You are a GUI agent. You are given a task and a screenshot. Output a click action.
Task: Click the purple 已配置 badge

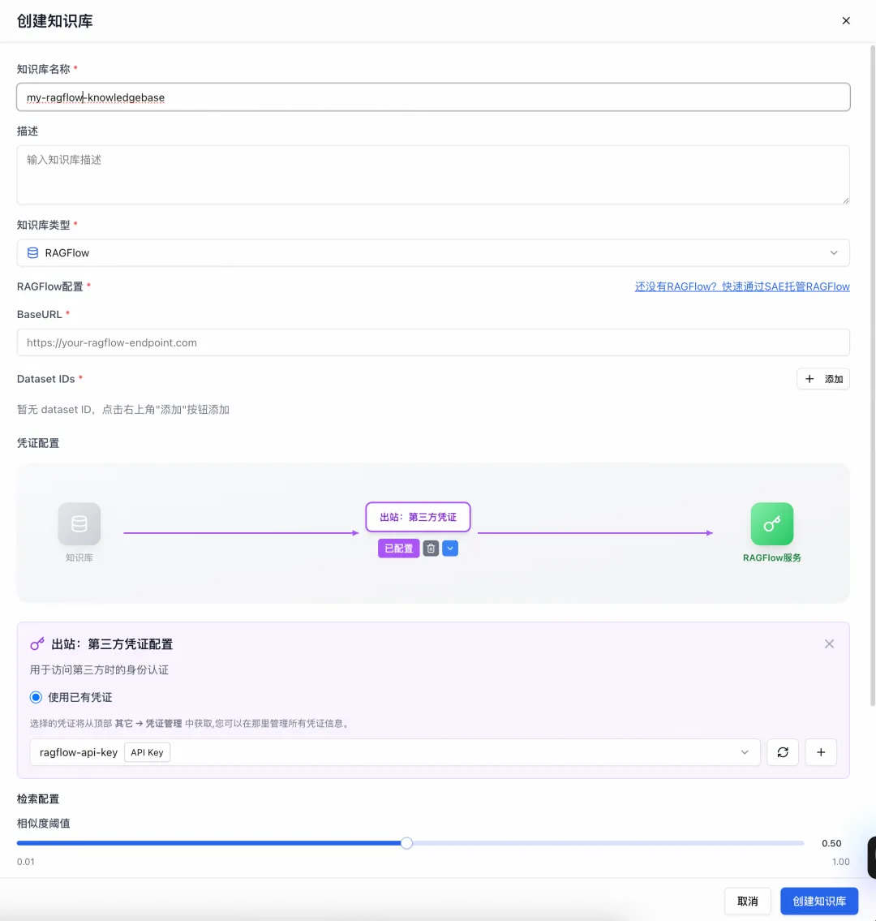pyautogui.click(x=399, y=548)
